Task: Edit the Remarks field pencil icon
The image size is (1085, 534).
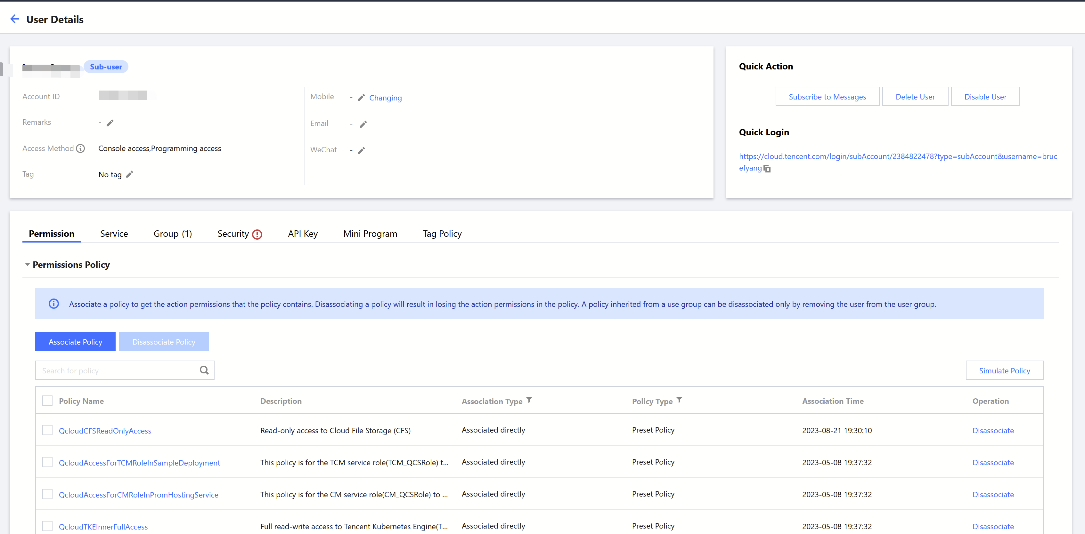Action: coord(110,123)
